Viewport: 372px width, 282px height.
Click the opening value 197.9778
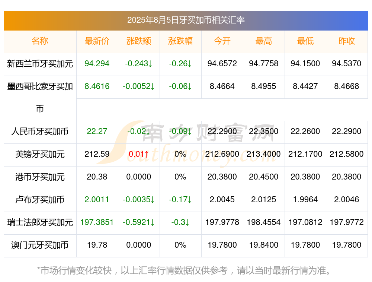pos(222,222)
